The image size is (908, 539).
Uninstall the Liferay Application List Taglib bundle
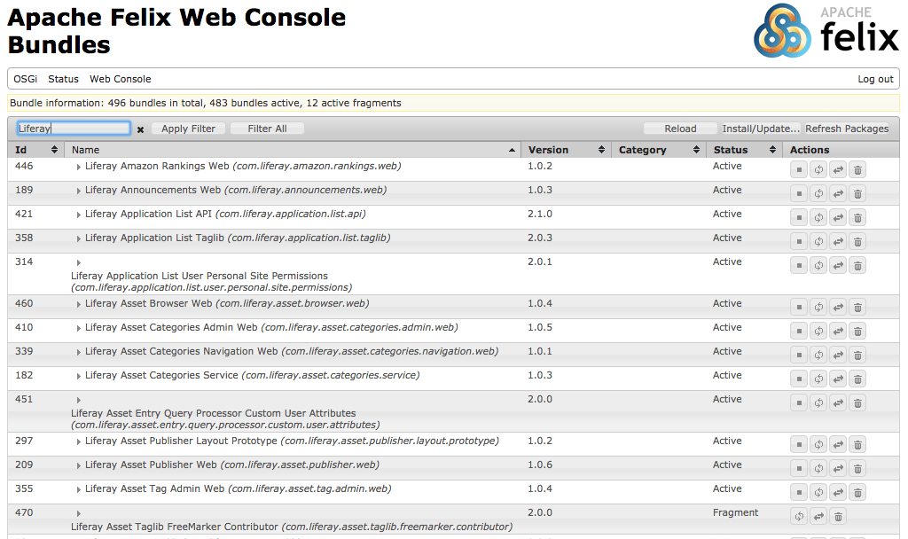[857, 241]
